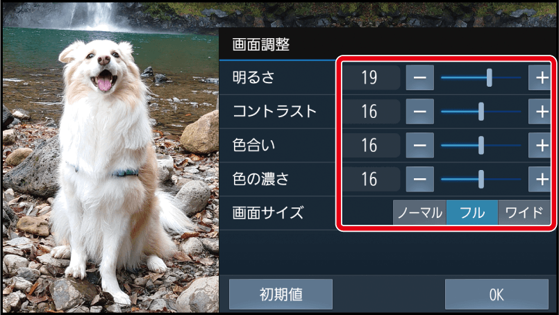Increase 色の濃さ with the plus button

point(540,179)
